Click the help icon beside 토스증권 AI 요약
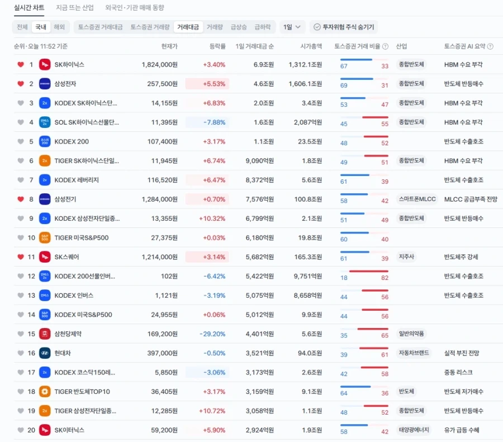The width and height of the screenshot is (503, 442). pyautogui.click(x=490, y=46)
